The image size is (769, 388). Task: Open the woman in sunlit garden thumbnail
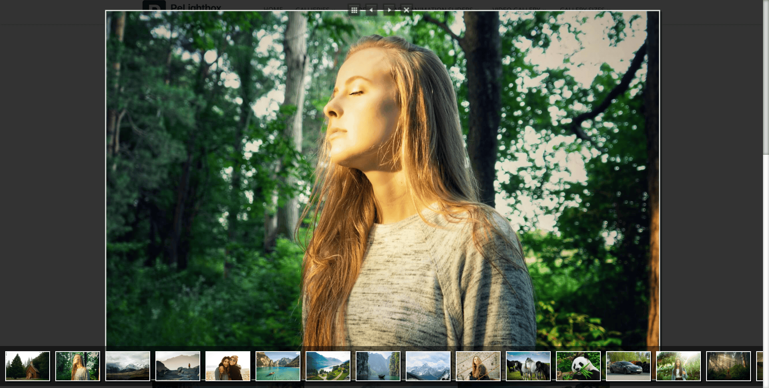[x=678, y=366]
